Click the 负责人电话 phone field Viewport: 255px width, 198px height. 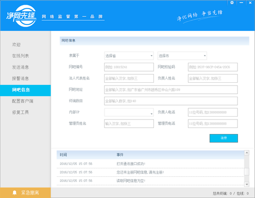pos(212,112)
